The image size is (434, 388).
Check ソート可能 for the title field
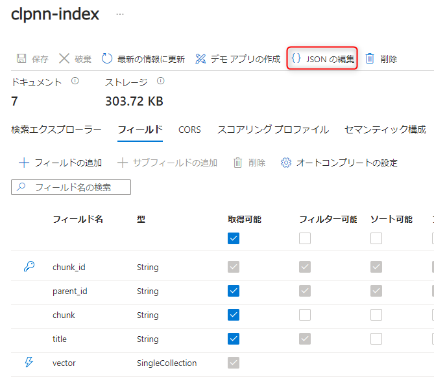(x=376, y=339)
